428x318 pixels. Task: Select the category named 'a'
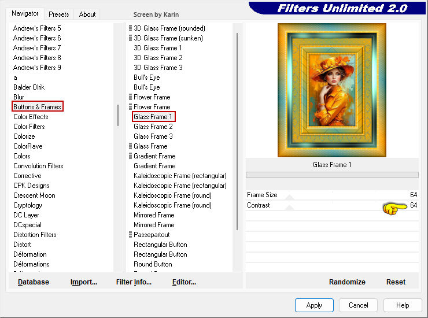pyautogui.click(x=15, y=78)
